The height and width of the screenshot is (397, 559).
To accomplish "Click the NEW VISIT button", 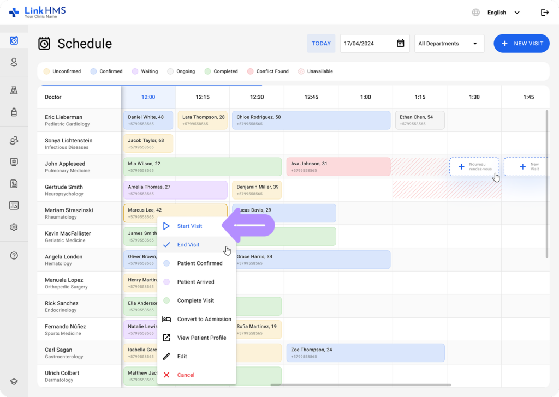I will (521, 44).
